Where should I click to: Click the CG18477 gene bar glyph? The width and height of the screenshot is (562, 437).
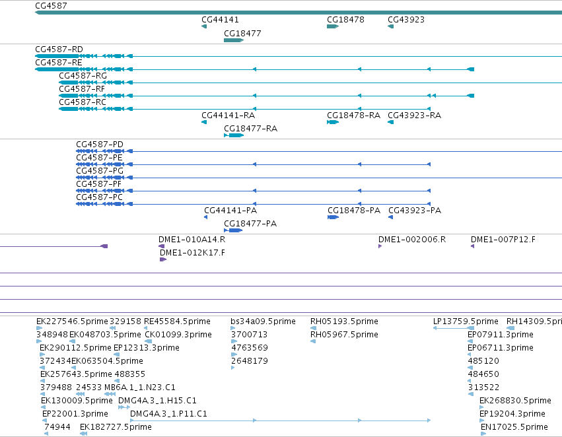tap(234, 40)
